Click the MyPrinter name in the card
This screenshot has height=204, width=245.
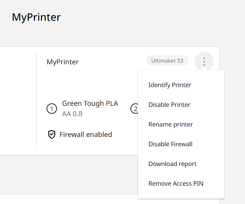pos(63,62)
